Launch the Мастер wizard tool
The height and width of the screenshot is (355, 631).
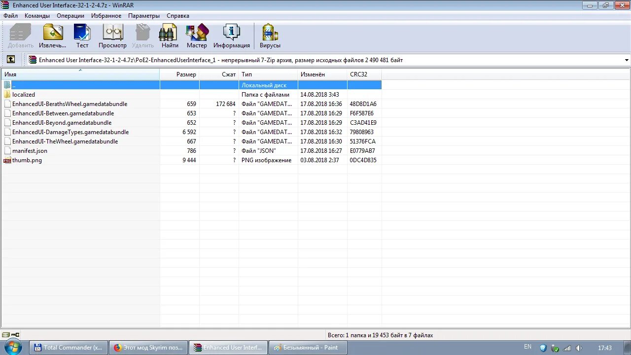tap(197, 36)
